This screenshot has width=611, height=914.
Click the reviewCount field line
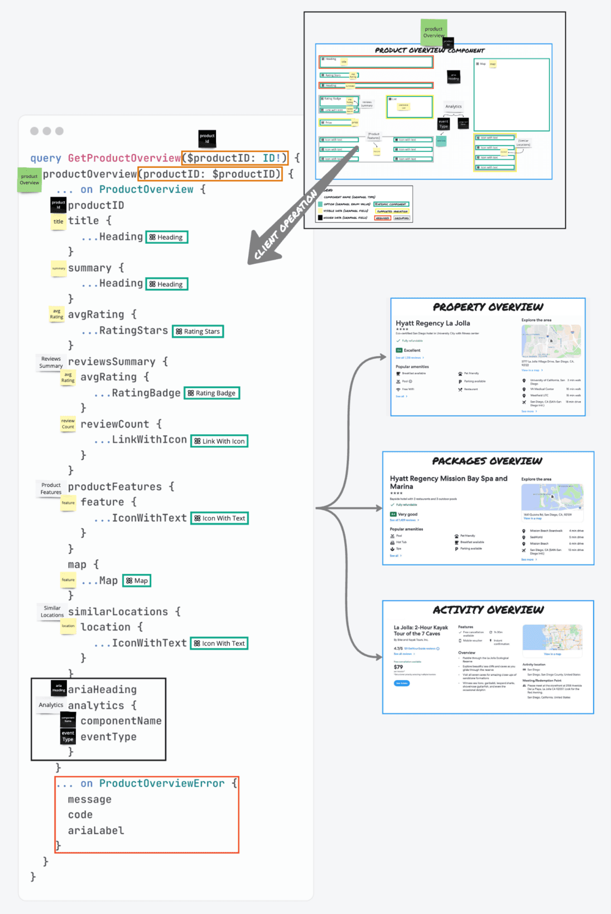[121, 424]
